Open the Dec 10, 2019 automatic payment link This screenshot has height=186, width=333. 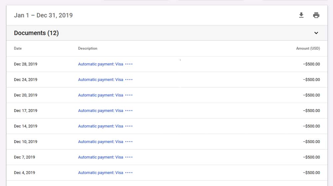point(105,141)
